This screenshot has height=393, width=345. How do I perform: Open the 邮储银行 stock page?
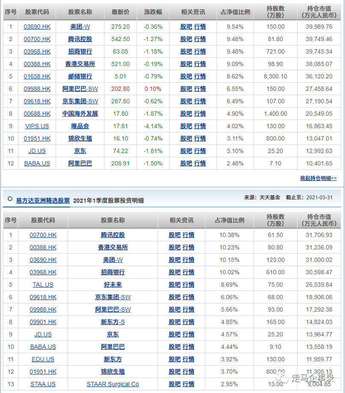pyautogui.click(x=80, y=76)
